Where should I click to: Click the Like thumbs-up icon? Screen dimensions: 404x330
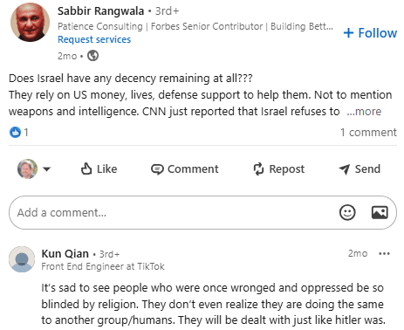click(x=86, y=168)
